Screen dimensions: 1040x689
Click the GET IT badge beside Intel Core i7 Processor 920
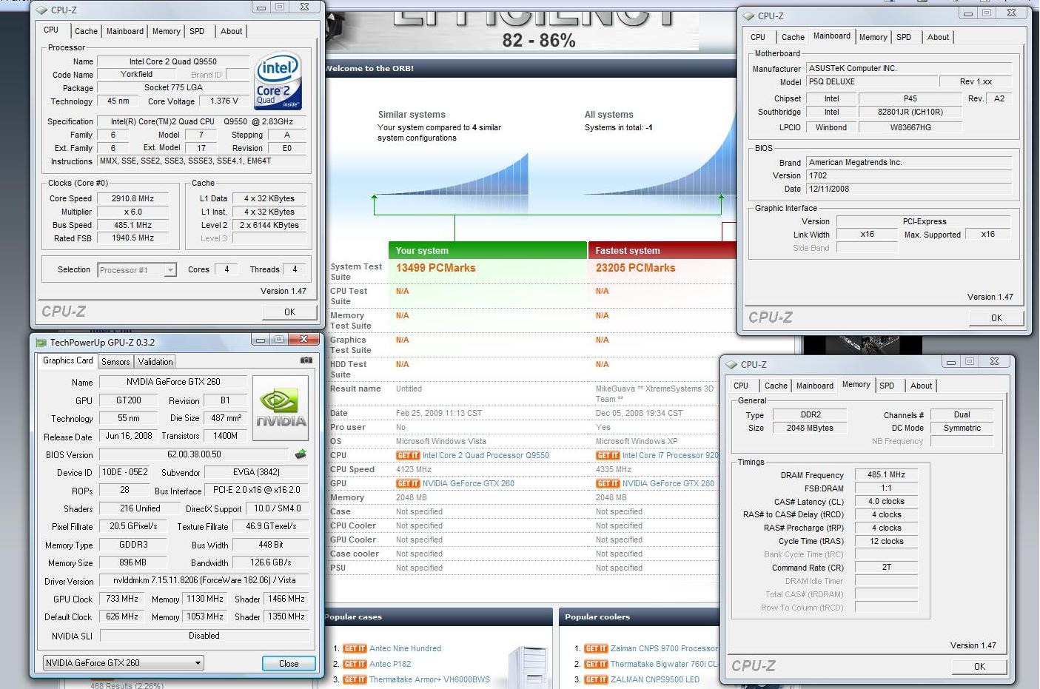(608, 456)
